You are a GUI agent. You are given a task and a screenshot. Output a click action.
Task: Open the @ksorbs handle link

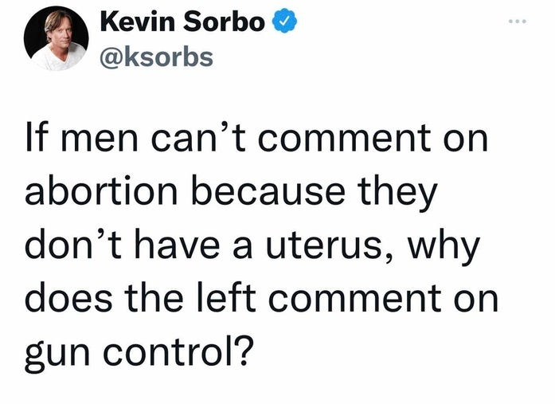click(x=156, y=56)
